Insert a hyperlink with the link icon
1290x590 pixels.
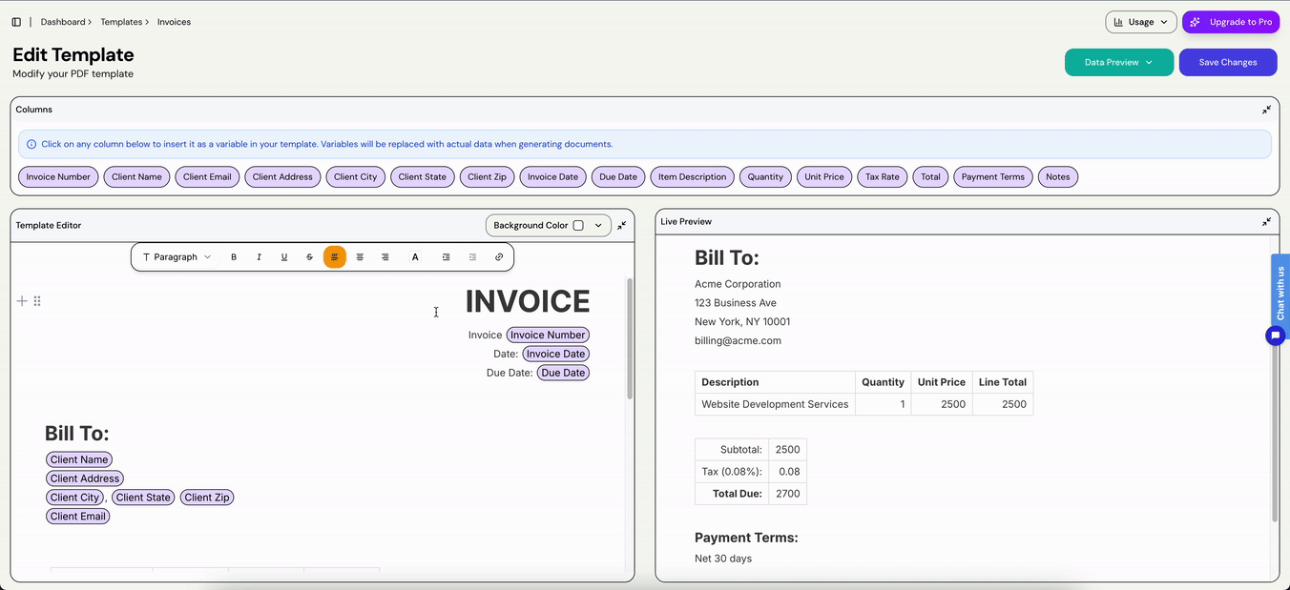point(499,257)
